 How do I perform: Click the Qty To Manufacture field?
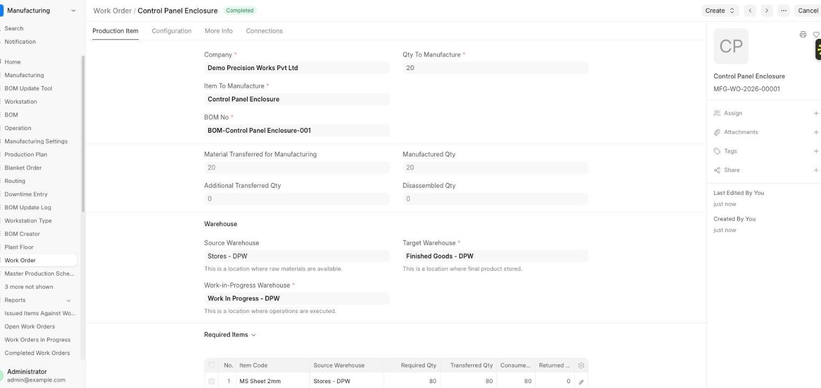click(495, 68)
